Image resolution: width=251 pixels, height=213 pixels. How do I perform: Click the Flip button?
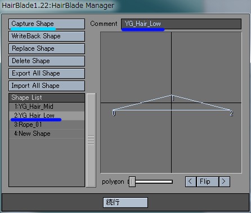tap(208, 181)
